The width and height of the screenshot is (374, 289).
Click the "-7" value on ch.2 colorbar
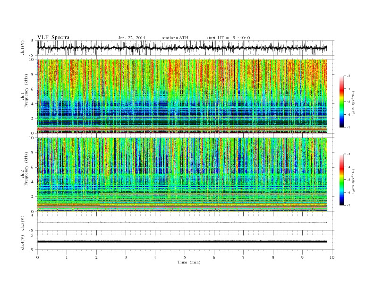tap(348, 205)
